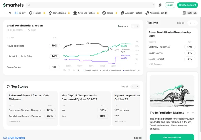Buy Democrats Senate contract at 65%

tap(50, 110)
